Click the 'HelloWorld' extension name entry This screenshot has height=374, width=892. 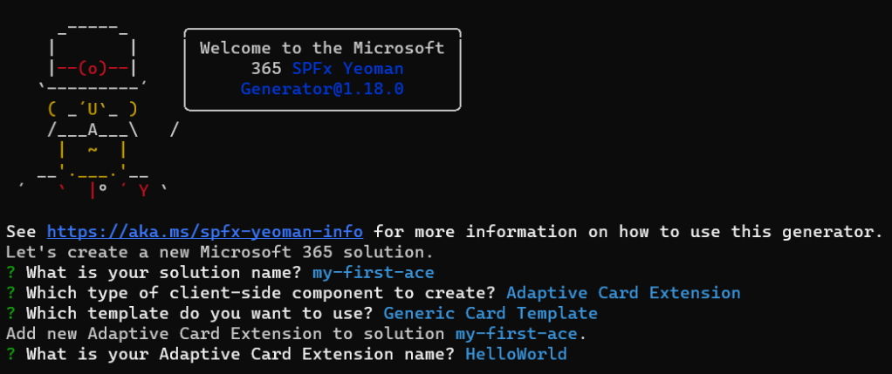point(516,354)
